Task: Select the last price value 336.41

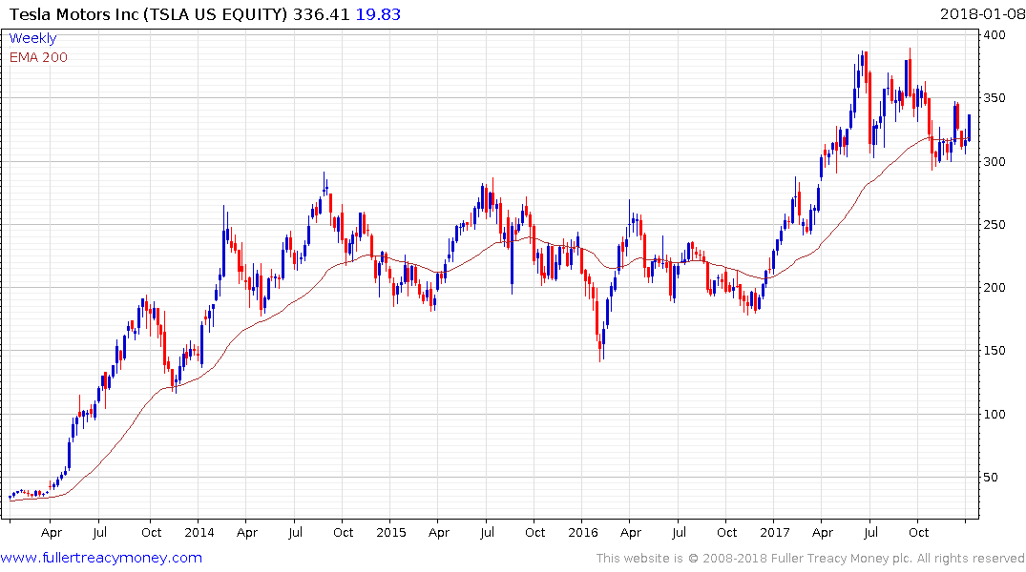Action: tap(322, 14)
